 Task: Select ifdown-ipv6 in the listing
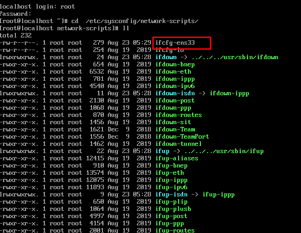click(175, 86)
